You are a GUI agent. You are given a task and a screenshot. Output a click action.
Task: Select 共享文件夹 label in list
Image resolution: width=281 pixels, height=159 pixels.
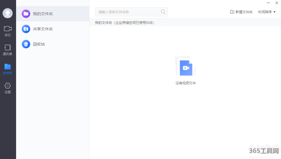coord(43,29)
